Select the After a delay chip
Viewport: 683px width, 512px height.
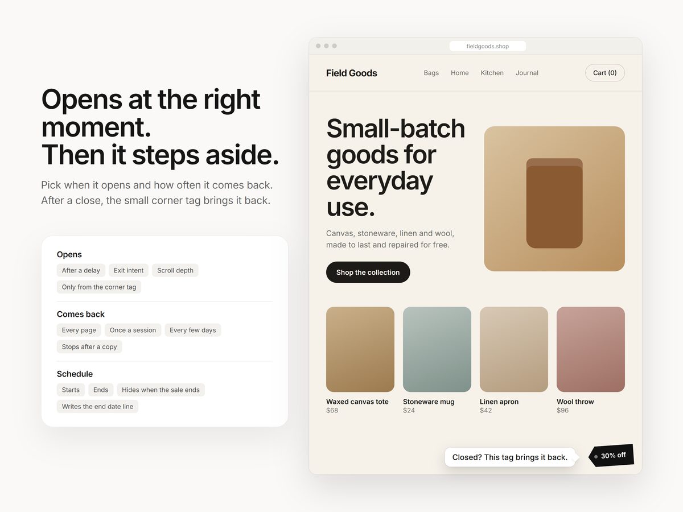(81, 271)
